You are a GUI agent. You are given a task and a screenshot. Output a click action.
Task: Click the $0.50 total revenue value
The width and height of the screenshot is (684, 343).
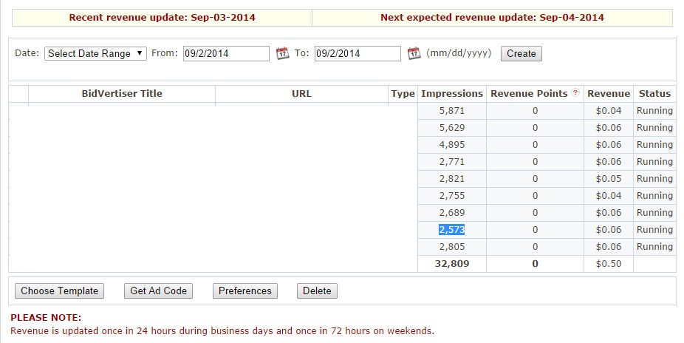tap(609, 264)
